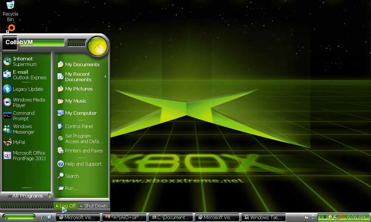371x222 pixels.
Task: Open Printers and Faxes
Action: 82,151
